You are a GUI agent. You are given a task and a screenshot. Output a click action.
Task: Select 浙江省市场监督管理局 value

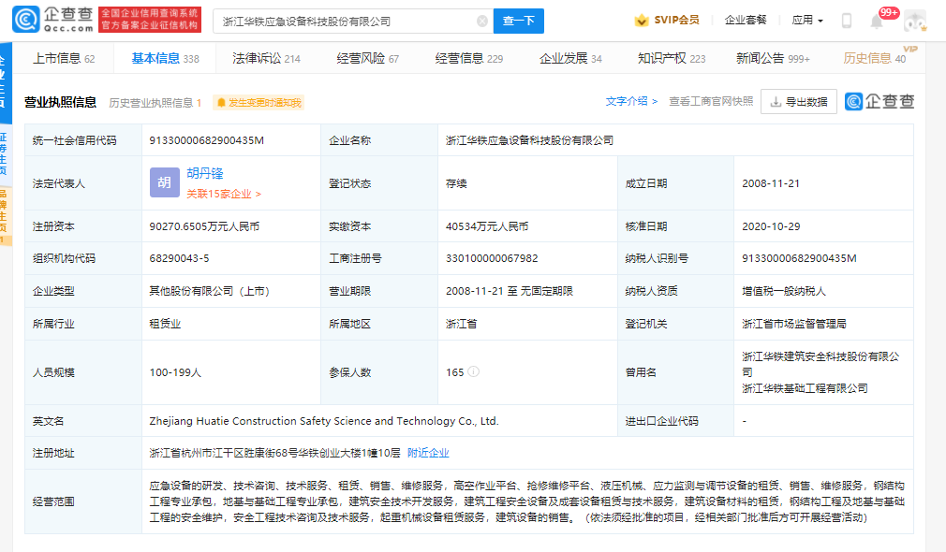click(x=794, y=325)
